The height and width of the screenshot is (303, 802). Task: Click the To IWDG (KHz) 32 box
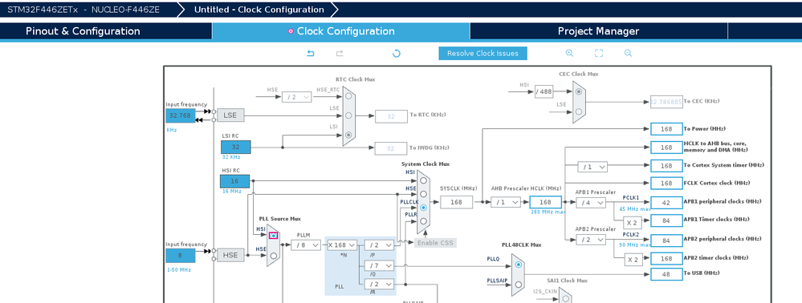[x=391, y=148]
